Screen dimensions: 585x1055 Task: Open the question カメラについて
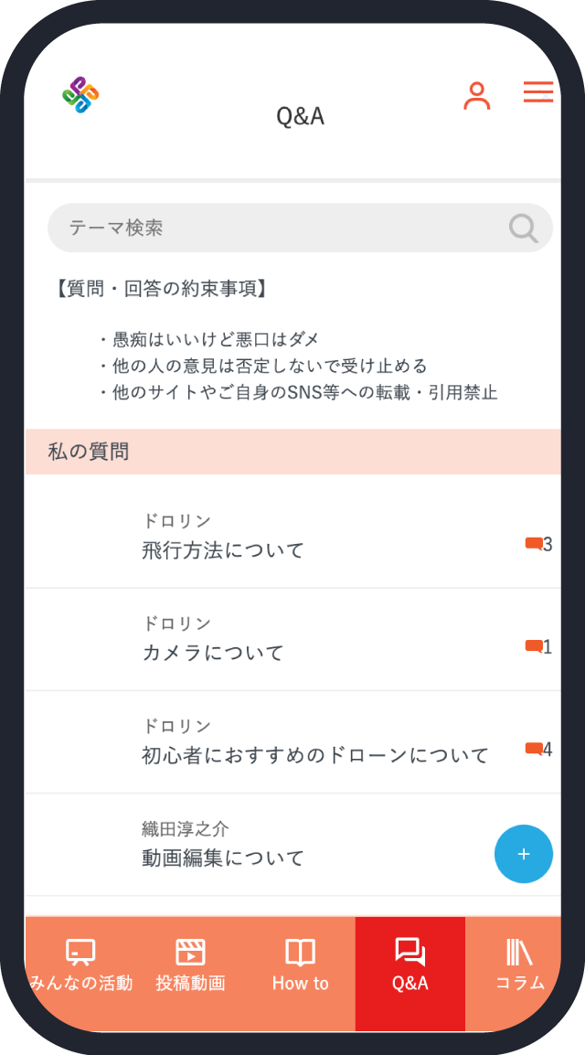213,653
